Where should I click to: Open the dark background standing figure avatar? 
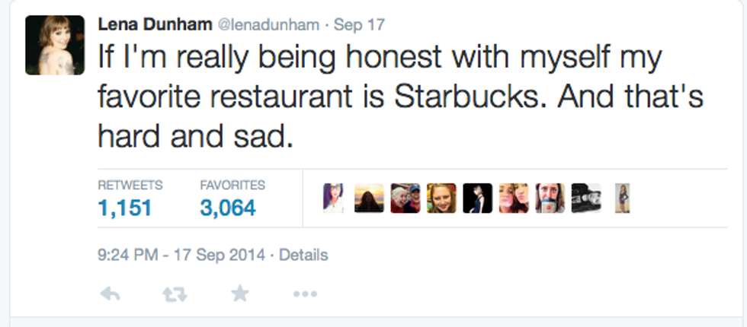tap(478, 198)
